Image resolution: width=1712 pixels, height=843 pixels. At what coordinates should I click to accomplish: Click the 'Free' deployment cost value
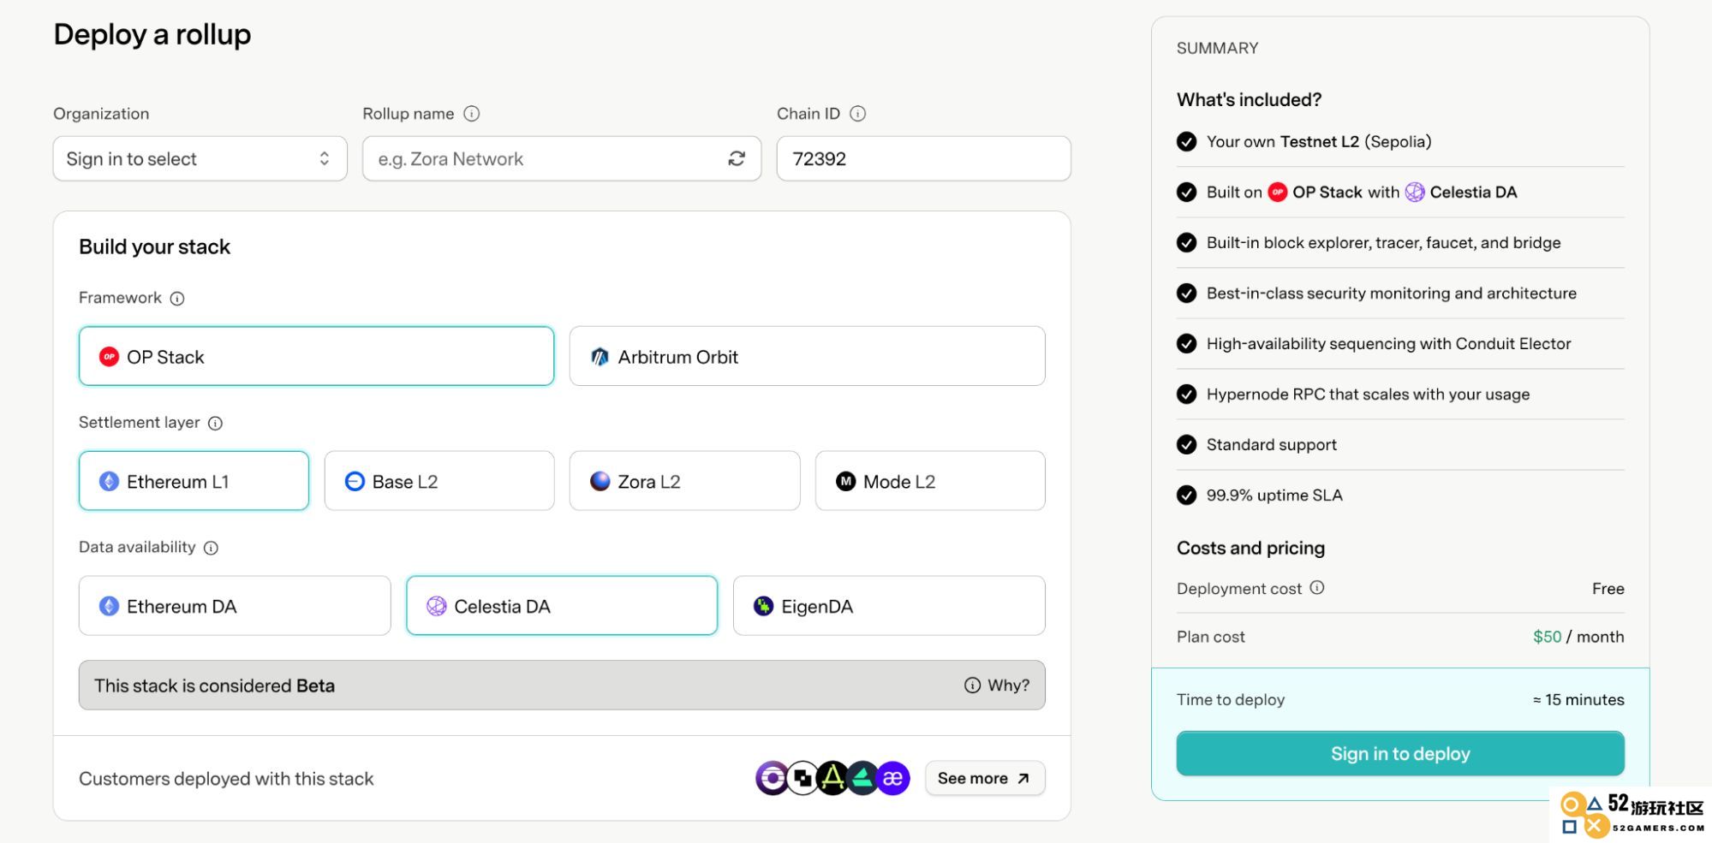coord(1608,588)
